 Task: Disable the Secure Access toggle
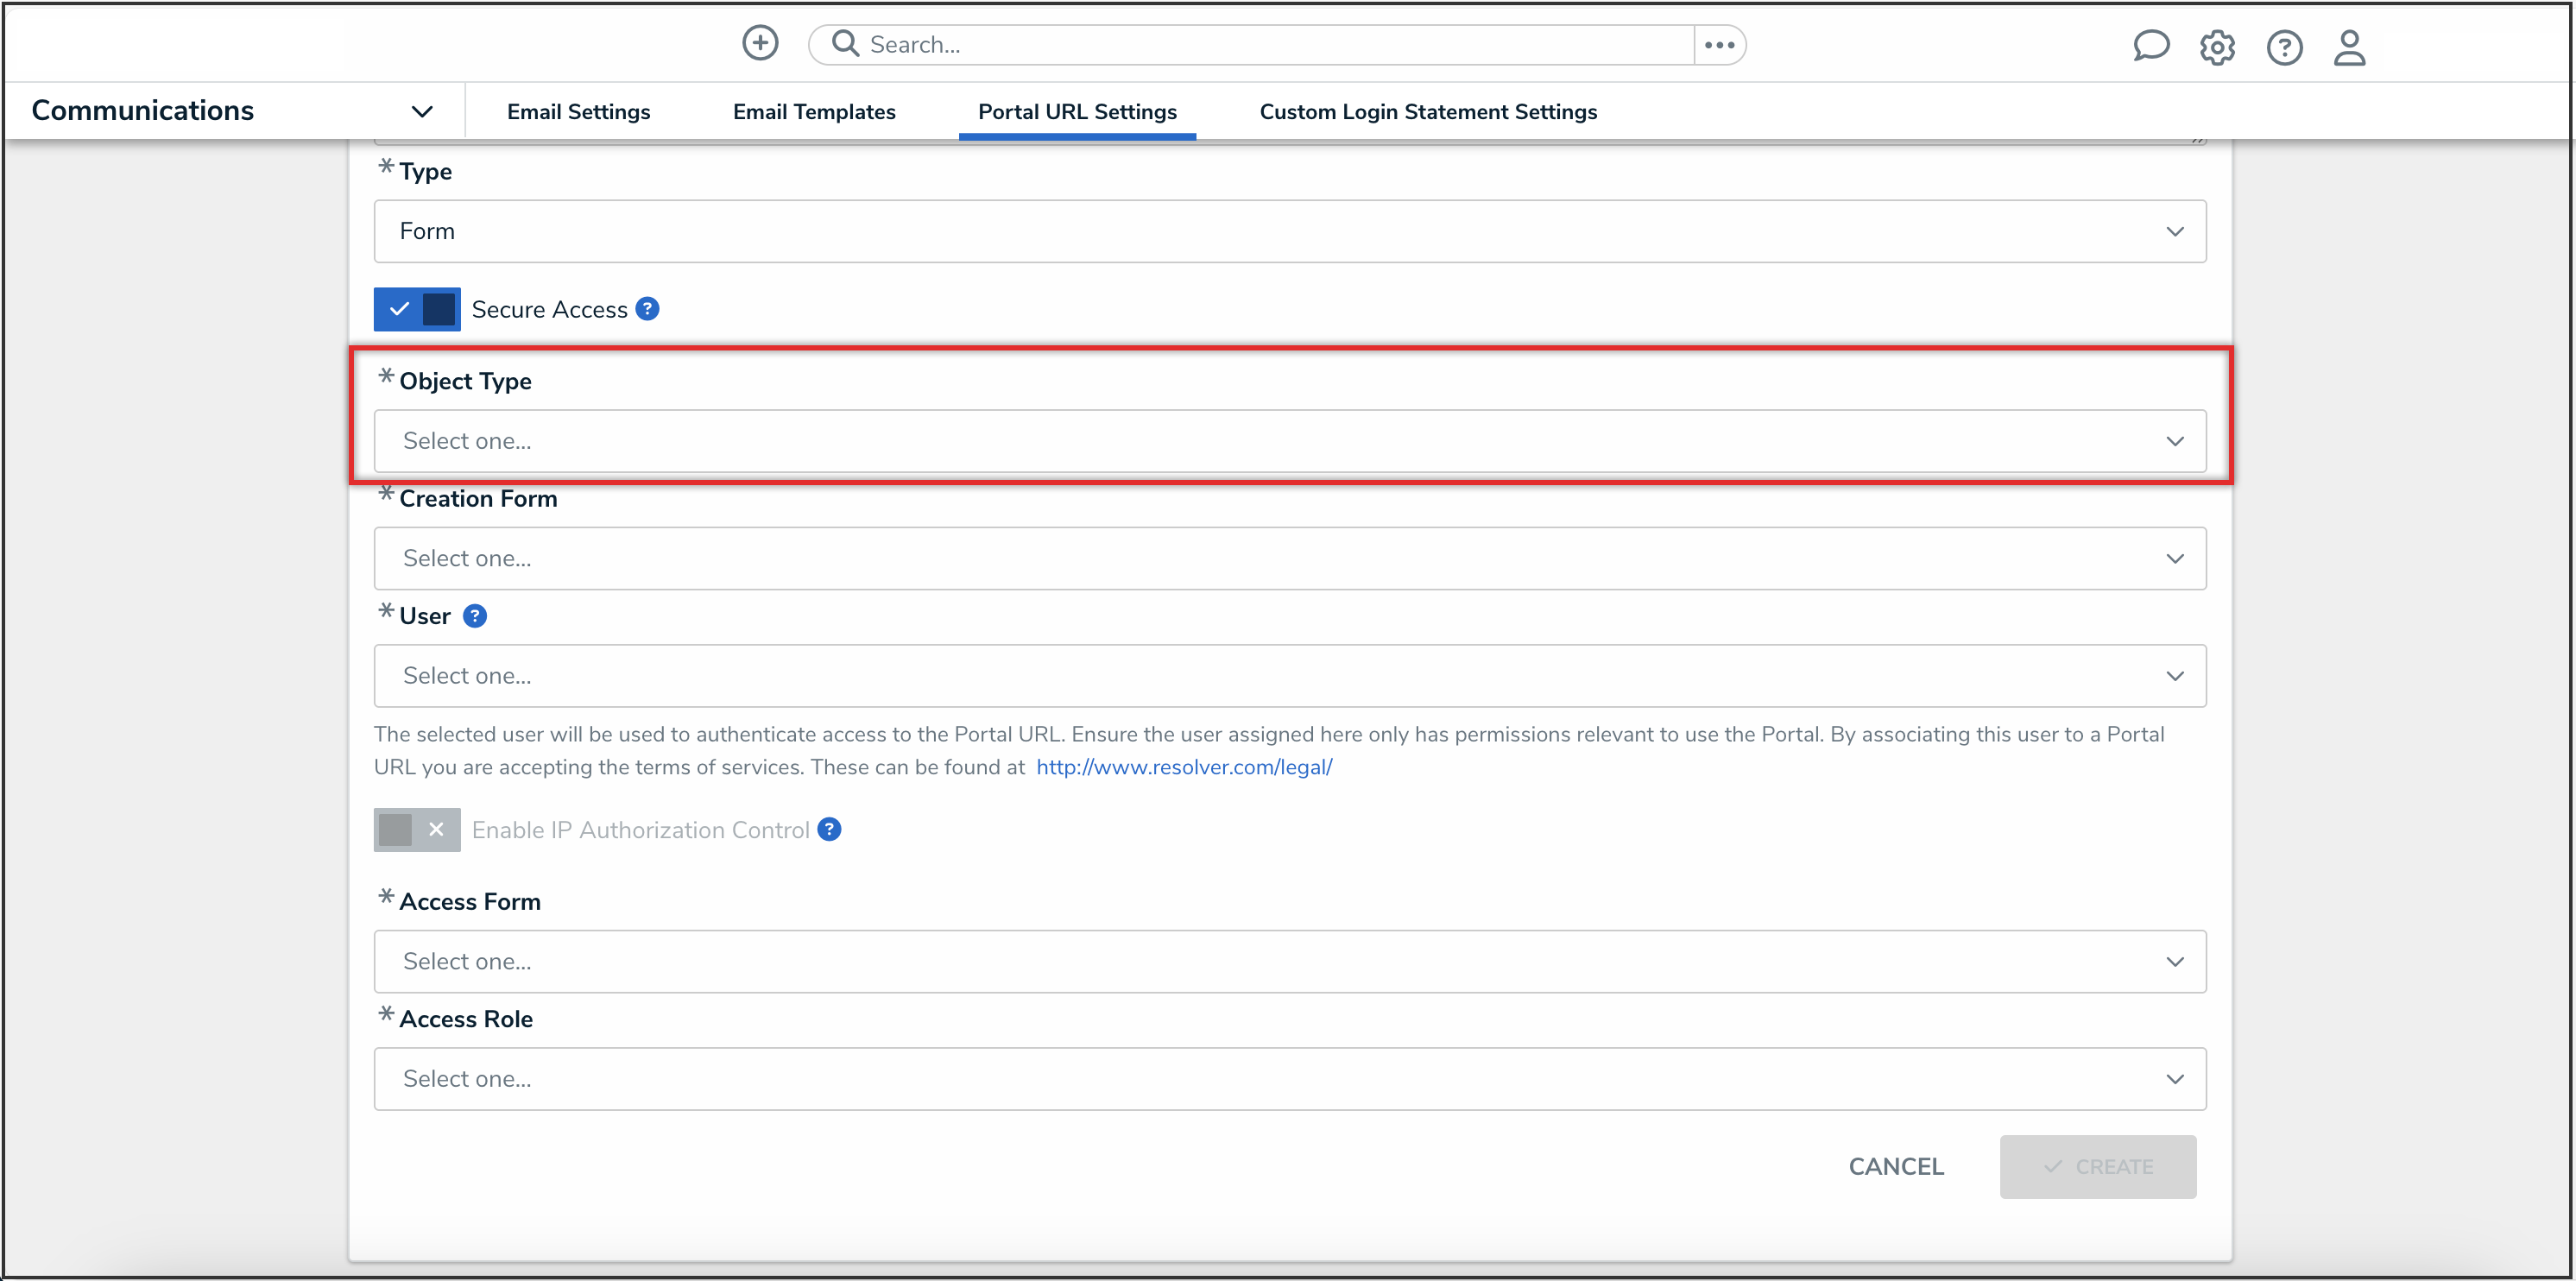tap(417, 309)
